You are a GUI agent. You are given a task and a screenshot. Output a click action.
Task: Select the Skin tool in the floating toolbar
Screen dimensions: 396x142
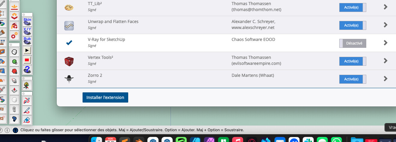coord(27,22)
